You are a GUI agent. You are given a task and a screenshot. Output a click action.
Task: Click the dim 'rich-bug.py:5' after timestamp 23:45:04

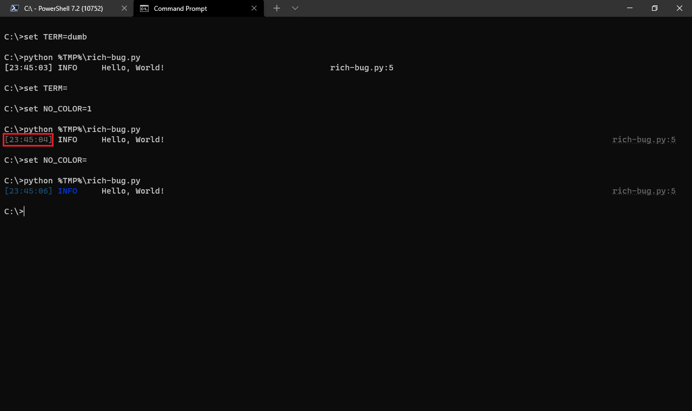pos(644,140)
